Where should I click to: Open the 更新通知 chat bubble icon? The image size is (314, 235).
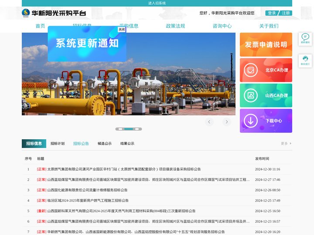click(x=305, y=37)
